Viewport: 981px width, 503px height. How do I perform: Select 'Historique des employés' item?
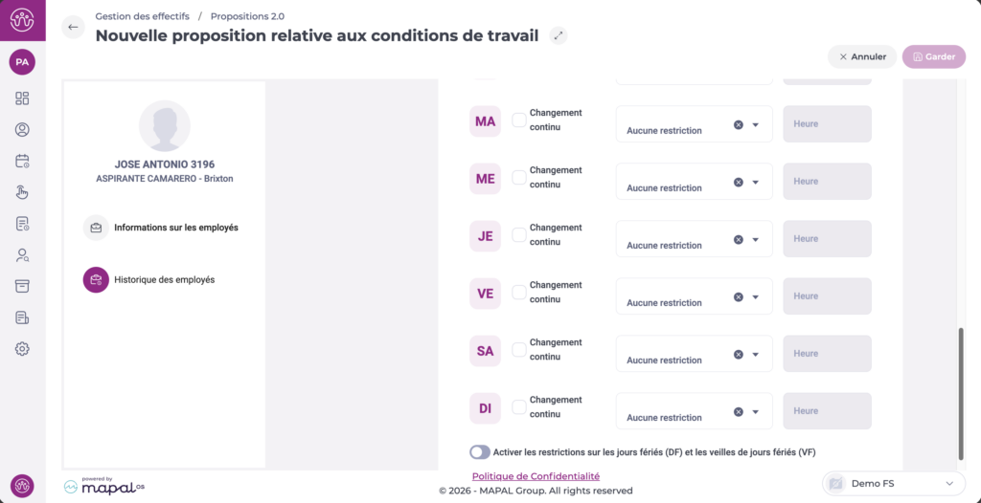(x=164, y=280)
